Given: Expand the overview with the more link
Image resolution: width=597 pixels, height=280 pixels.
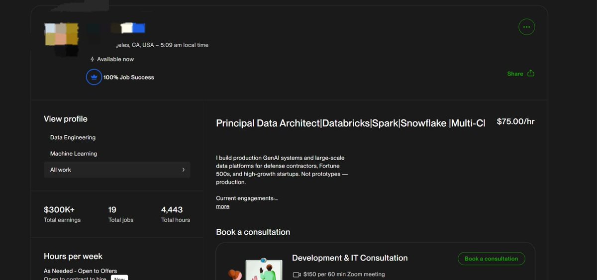Looking at the screenshot, I should coord(222,206).
